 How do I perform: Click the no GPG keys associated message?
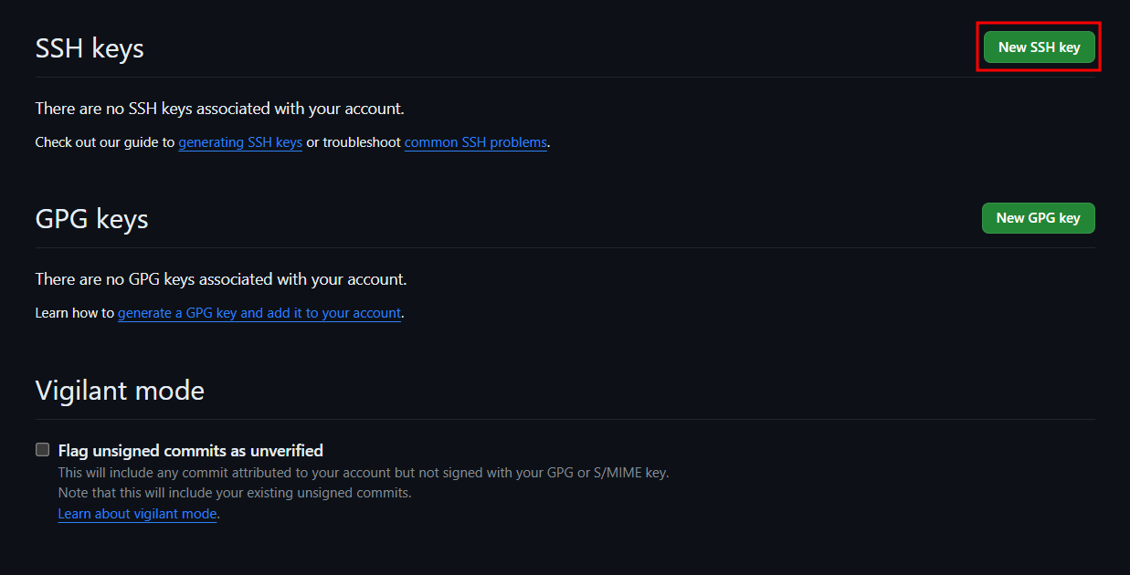(221, 279)
